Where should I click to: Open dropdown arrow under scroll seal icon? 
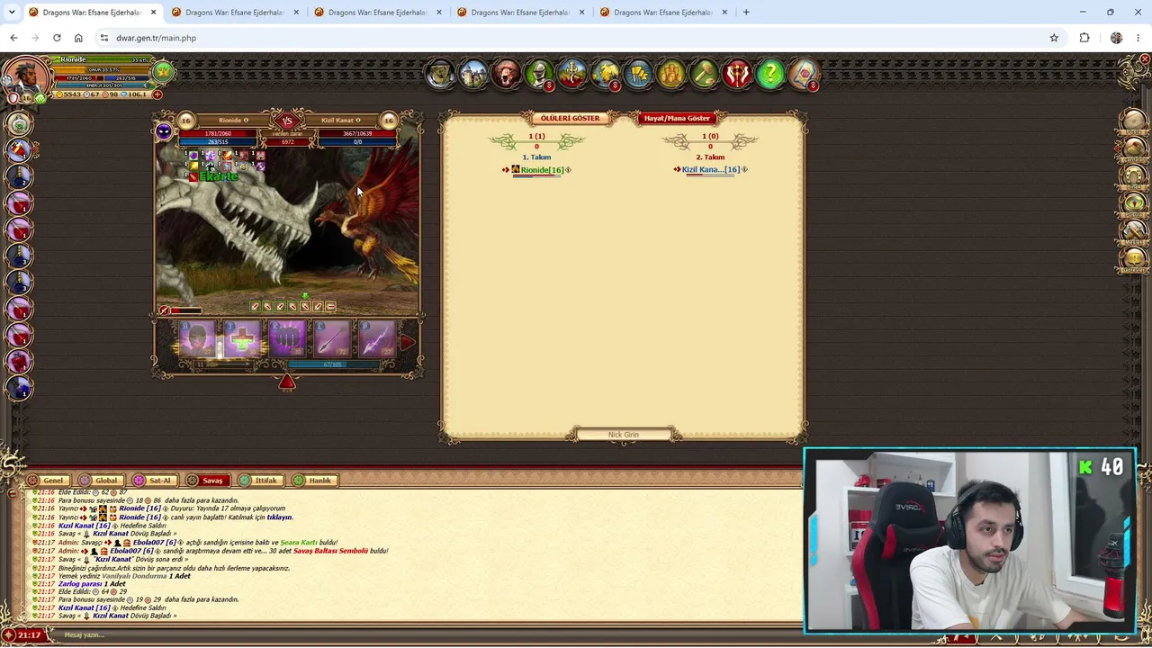[813, 86]
